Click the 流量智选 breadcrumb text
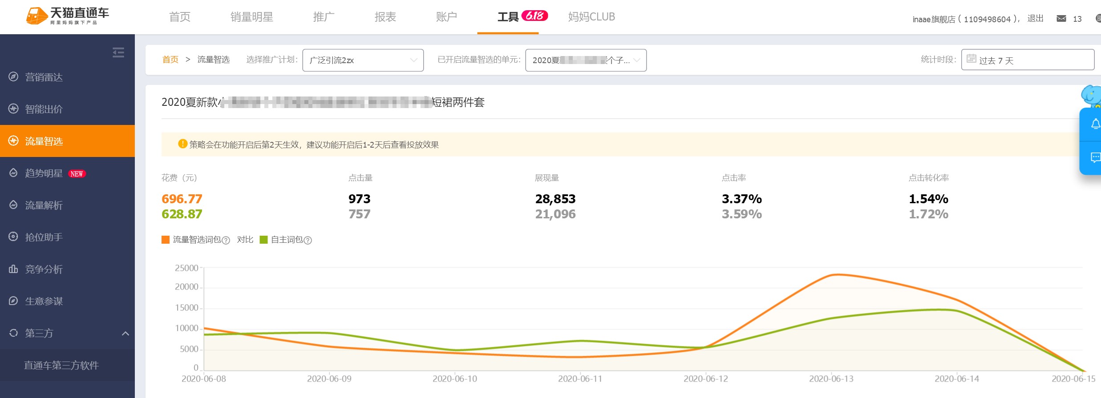Image resolution: width=1101 pixels, height=398 pixels. [214, 60]
